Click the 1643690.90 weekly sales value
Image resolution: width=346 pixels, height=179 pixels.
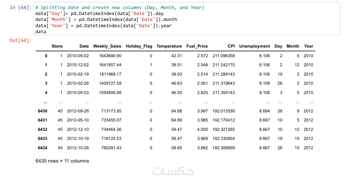pyautogui.click(x=110, y=56)
